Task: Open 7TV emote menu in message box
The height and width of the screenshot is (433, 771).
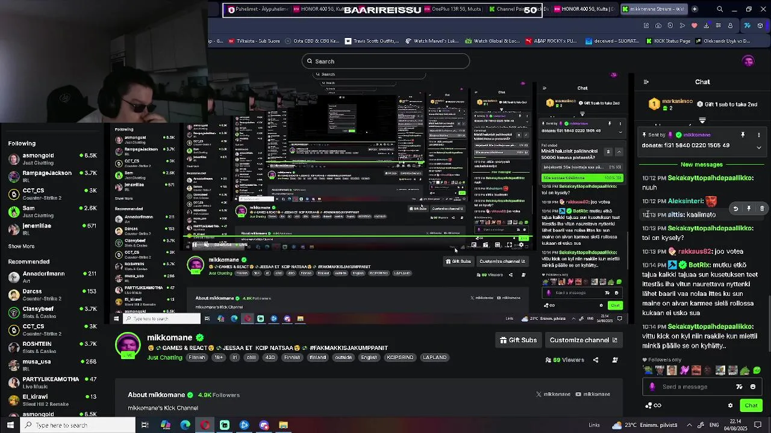Action: tap(740, 387)
